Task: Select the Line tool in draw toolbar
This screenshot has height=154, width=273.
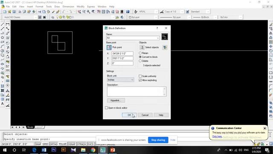Action: pyautogui.click(x=3, y=24)
